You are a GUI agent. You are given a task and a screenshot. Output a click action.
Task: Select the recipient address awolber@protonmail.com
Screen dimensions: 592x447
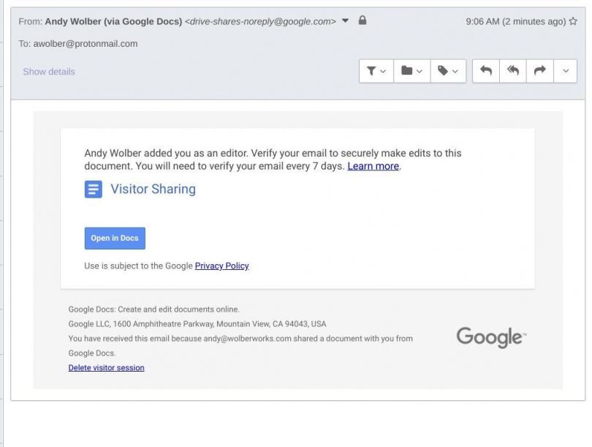(x=85, y=44)
